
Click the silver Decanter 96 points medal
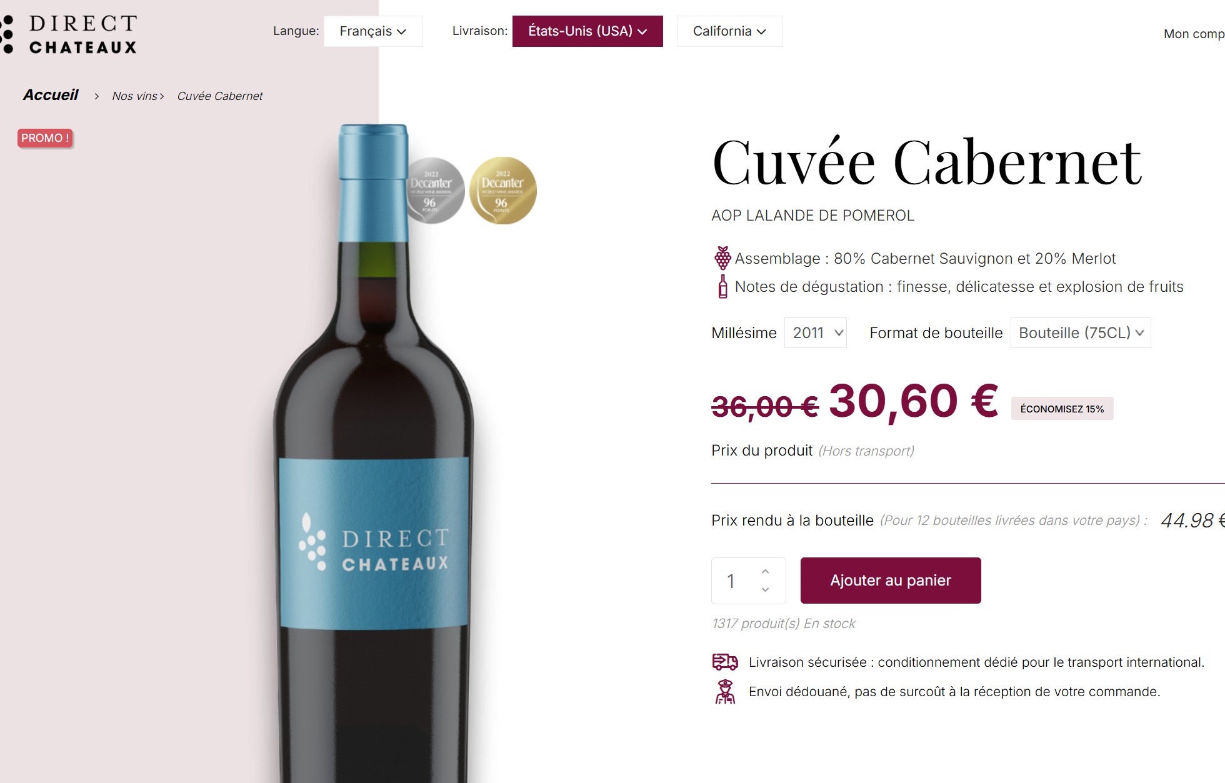434,191
